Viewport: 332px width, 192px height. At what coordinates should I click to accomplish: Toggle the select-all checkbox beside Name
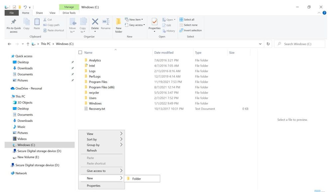[80, 52]
